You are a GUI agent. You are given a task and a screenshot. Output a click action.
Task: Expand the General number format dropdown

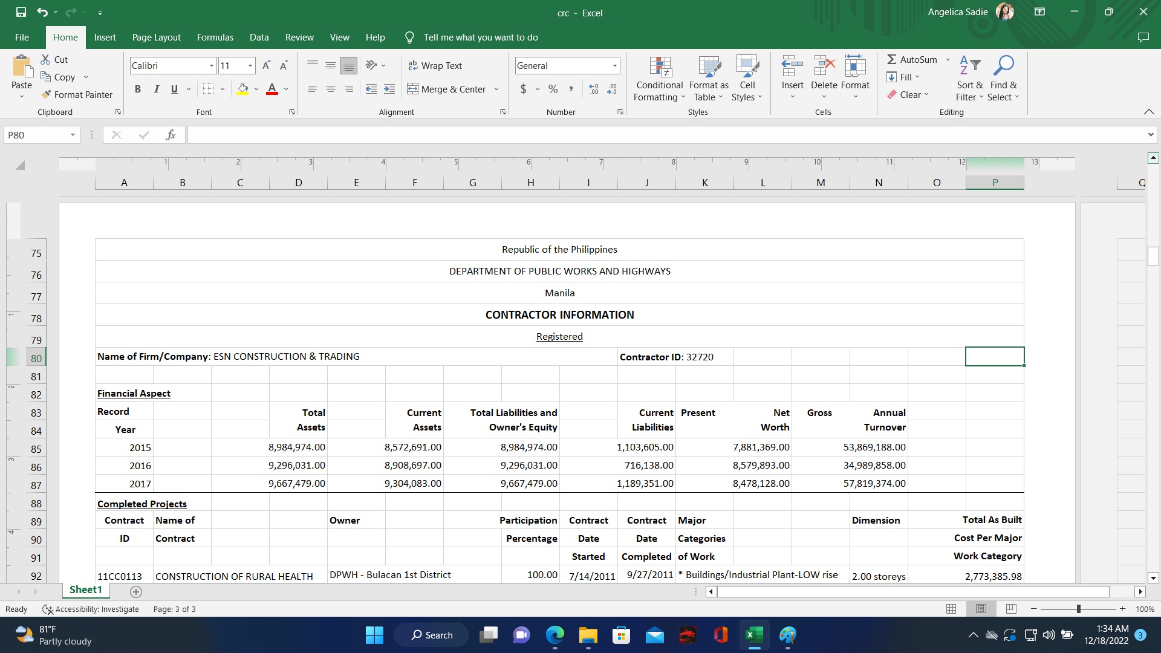[x=615, y=65]
